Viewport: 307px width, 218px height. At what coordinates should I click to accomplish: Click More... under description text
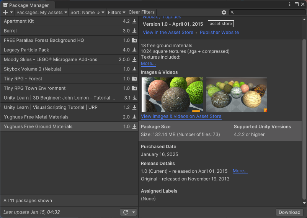point(149,64)
